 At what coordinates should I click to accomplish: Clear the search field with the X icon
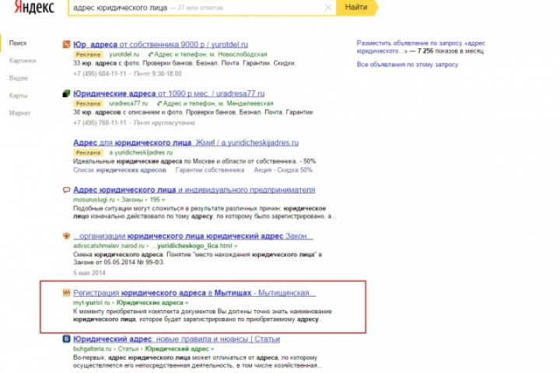click(328, 8)
